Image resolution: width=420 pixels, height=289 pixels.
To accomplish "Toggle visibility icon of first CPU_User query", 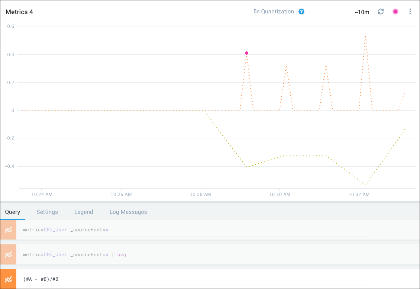I will coord(8,230).
